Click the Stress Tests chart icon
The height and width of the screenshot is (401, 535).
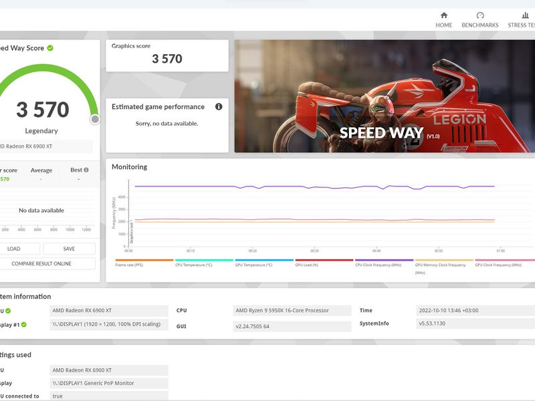pyautogui.click(x=525, y=15)
